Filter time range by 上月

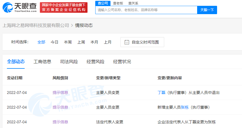click(x=108, y=42)
